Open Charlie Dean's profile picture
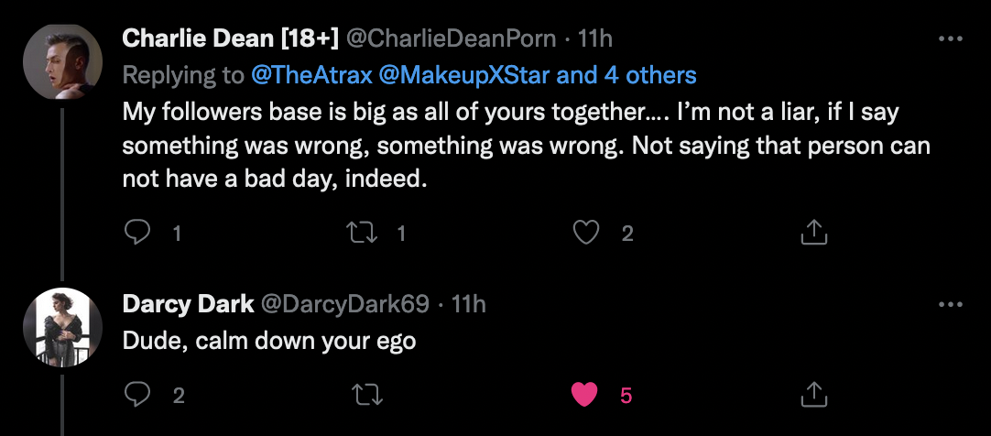The image size is (991, 436). [x=61, y=60]
